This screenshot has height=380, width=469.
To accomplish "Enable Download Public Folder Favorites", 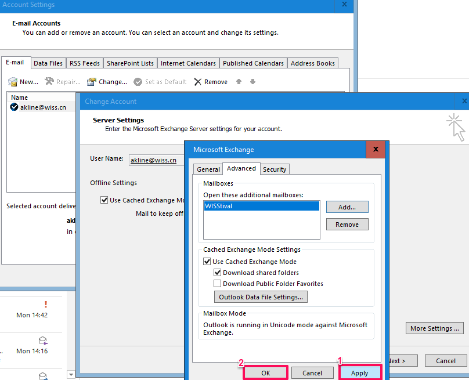I will pyautogui.click(x=218, y=284).
